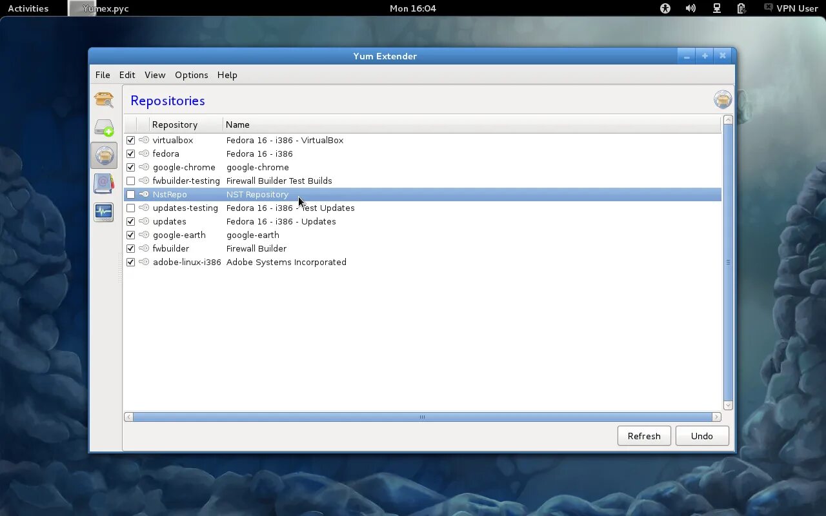Select the Fedora 16 - i386 - VirtualBox name
The width and height of the screenshot is (826, 516).
click(x=285, y=140)
